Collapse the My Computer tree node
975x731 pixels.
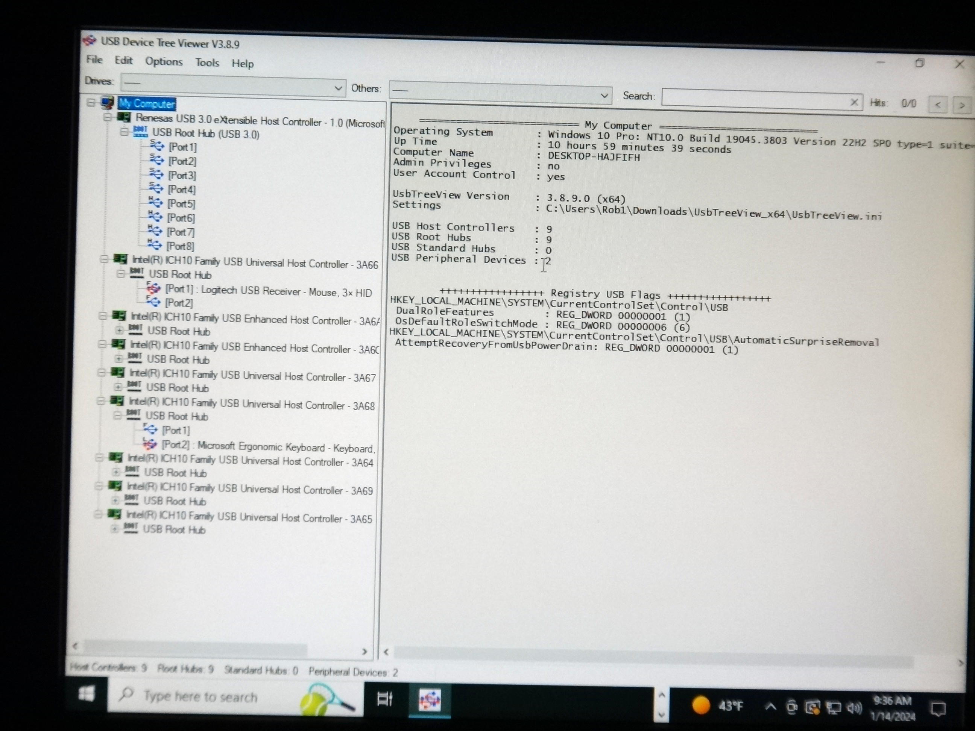tap(90, 103)
